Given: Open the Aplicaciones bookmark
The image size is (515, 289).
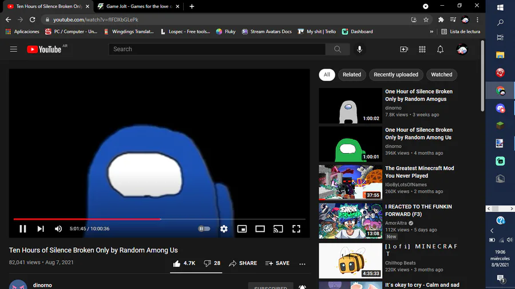Looking at the screenshot, I should pyautogui.click(x=22, y=31).
